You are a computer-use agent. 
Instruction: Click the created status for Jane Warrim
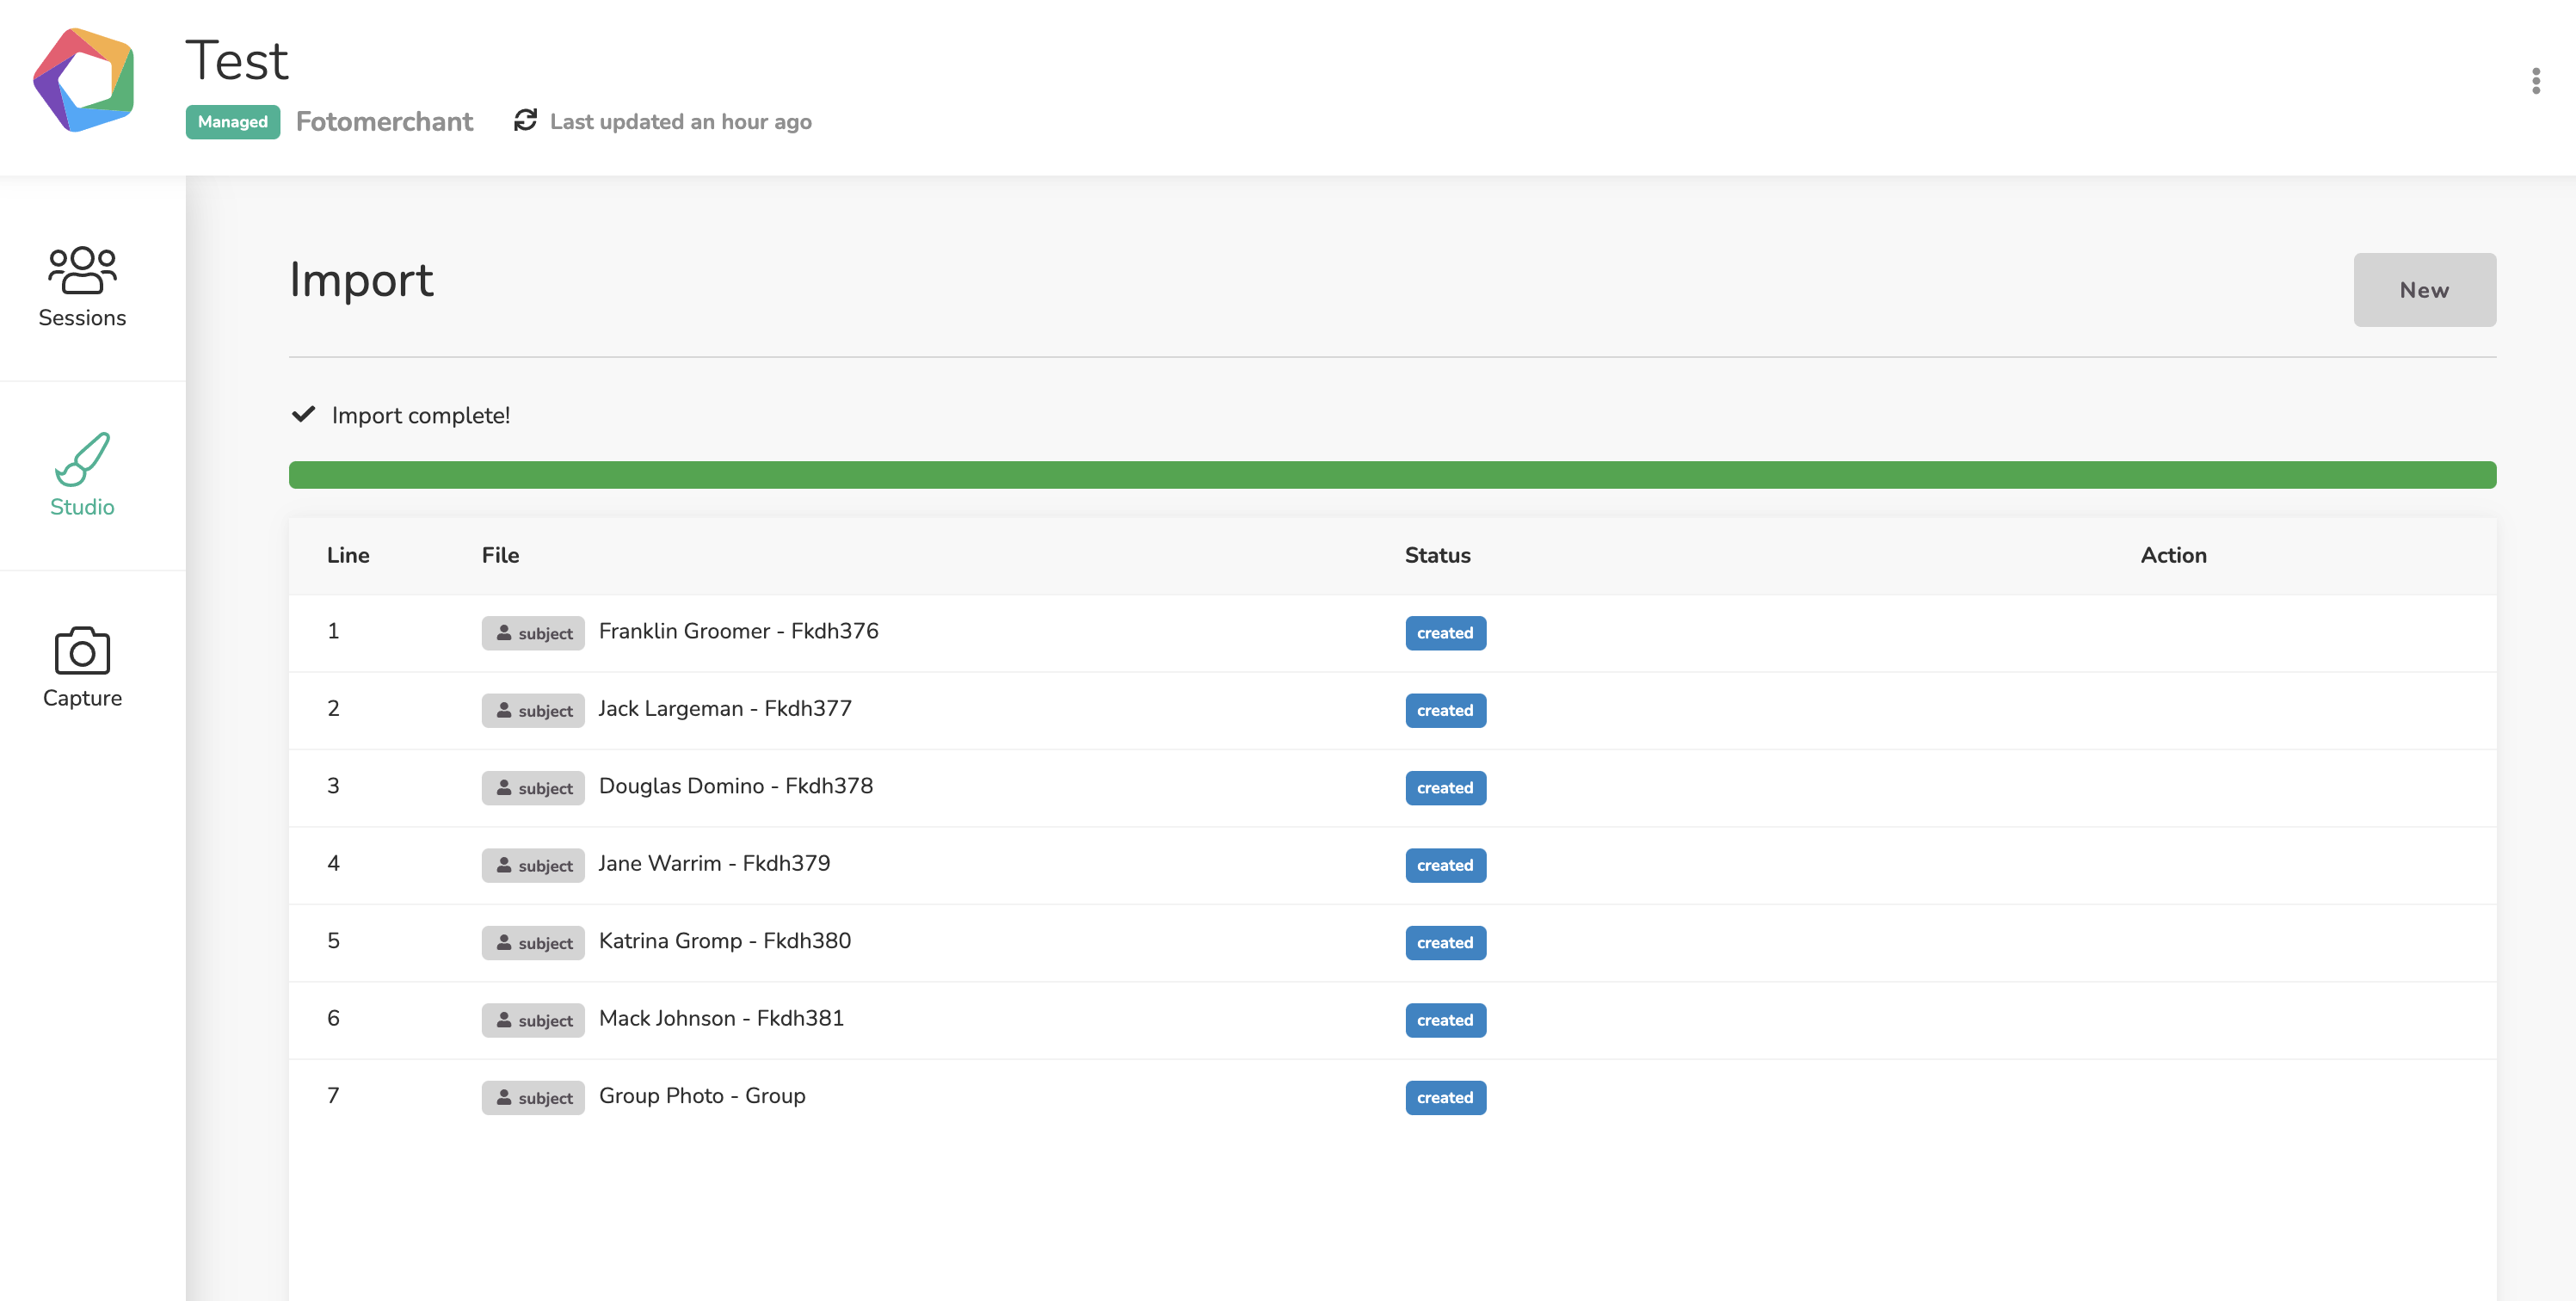(1445, 865)
